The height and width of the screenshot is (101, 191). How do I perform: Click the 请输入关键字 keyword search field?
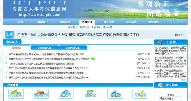tap(171, 99)
